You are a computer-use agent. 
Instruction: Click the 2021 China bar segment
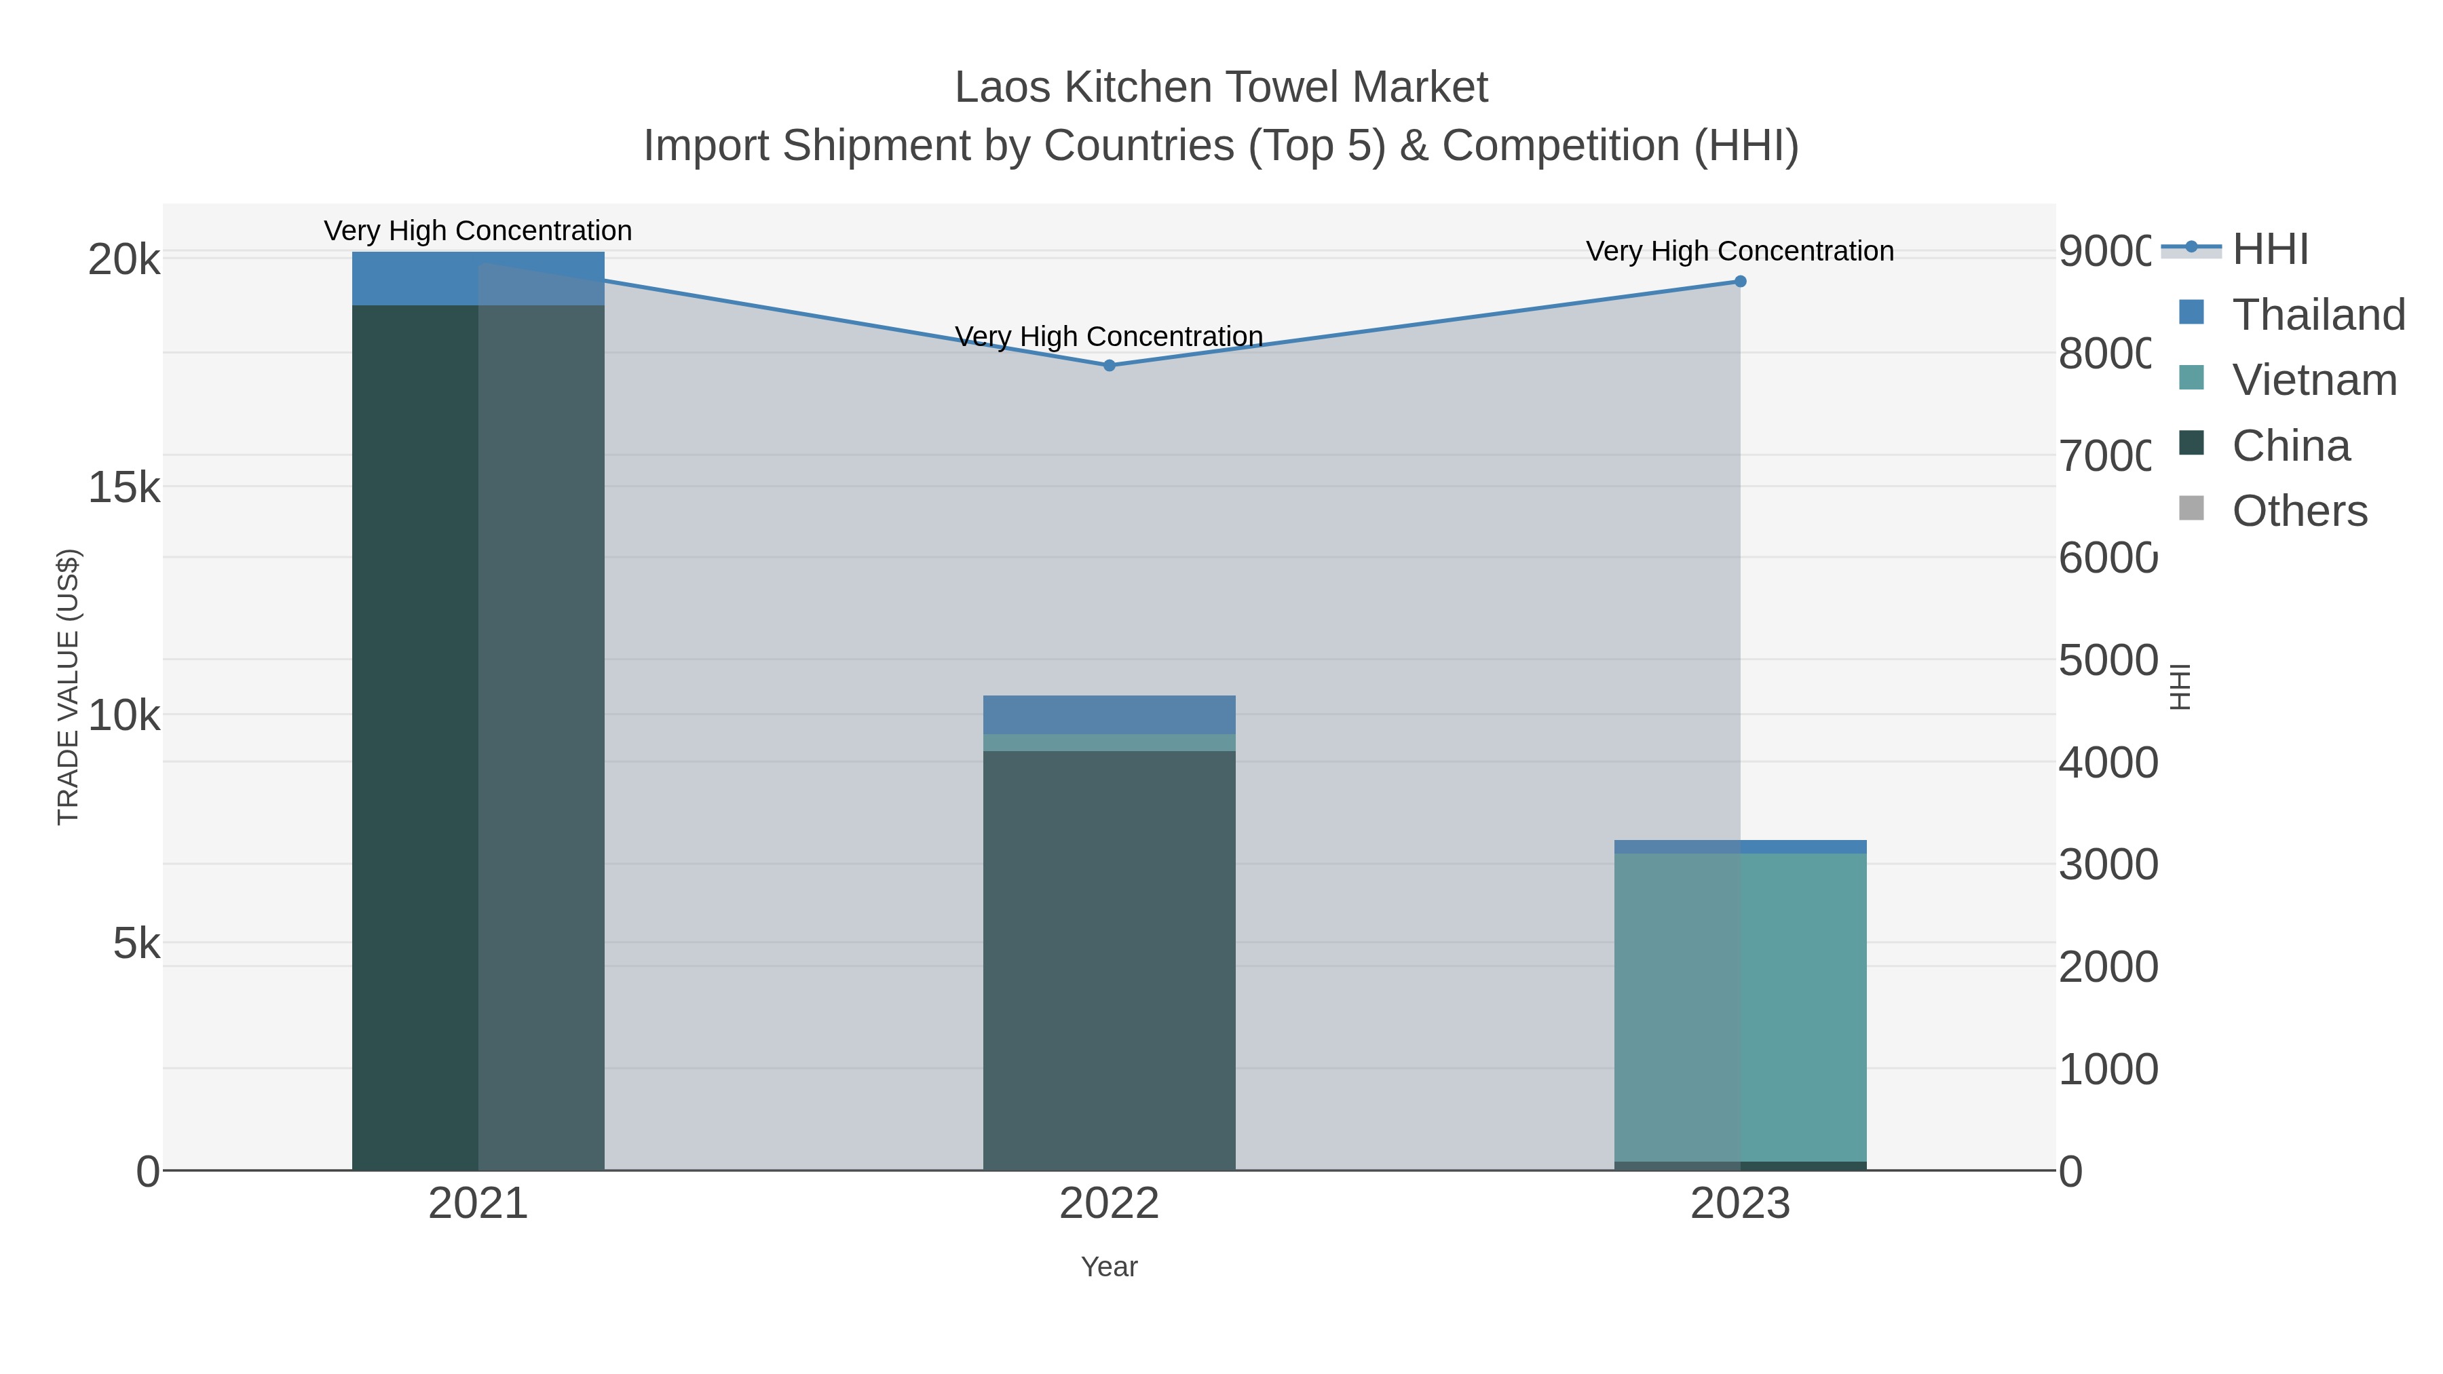point(478,738)
